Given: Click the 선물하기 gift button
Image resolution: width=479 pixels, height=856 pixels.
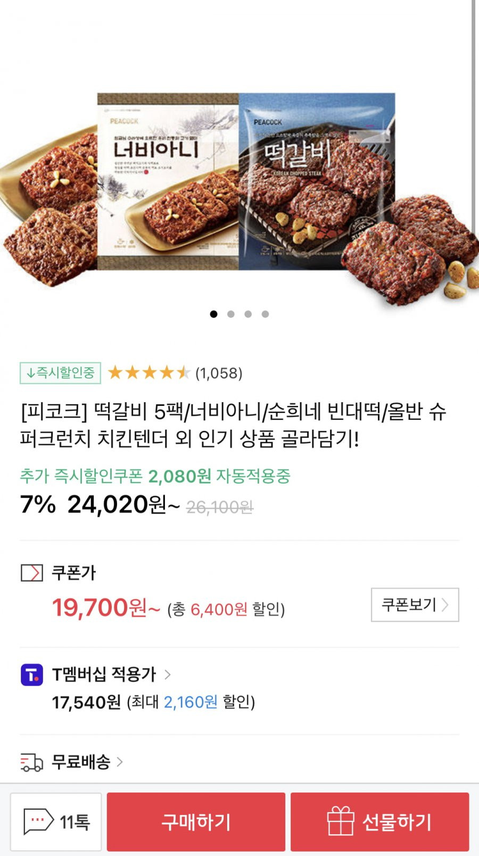Looking at the screenshot, I should coord(379,821).
